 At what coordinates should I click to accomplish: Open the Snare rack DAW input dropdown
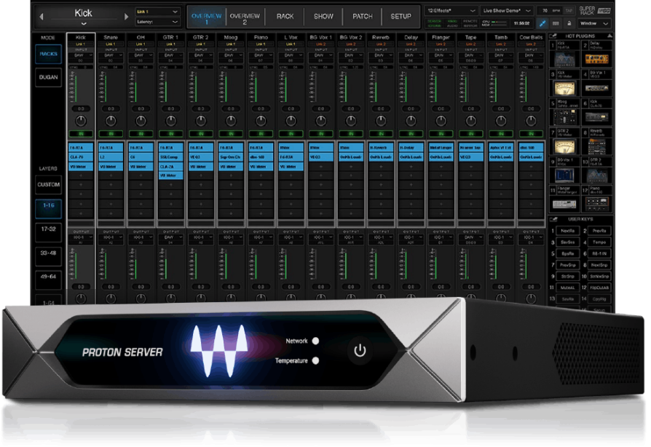tap(111, 55)
